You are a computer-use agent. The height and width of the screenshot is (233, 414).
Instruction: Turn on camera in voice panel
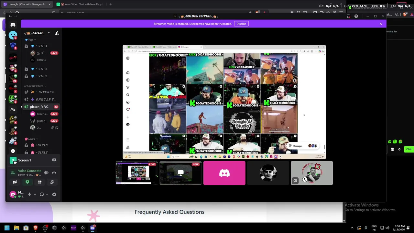click(x=15, y=182)
